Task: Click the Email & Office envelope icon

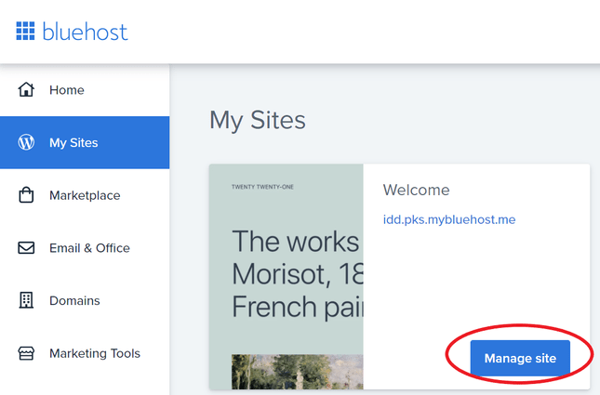Action: (26, 248)
